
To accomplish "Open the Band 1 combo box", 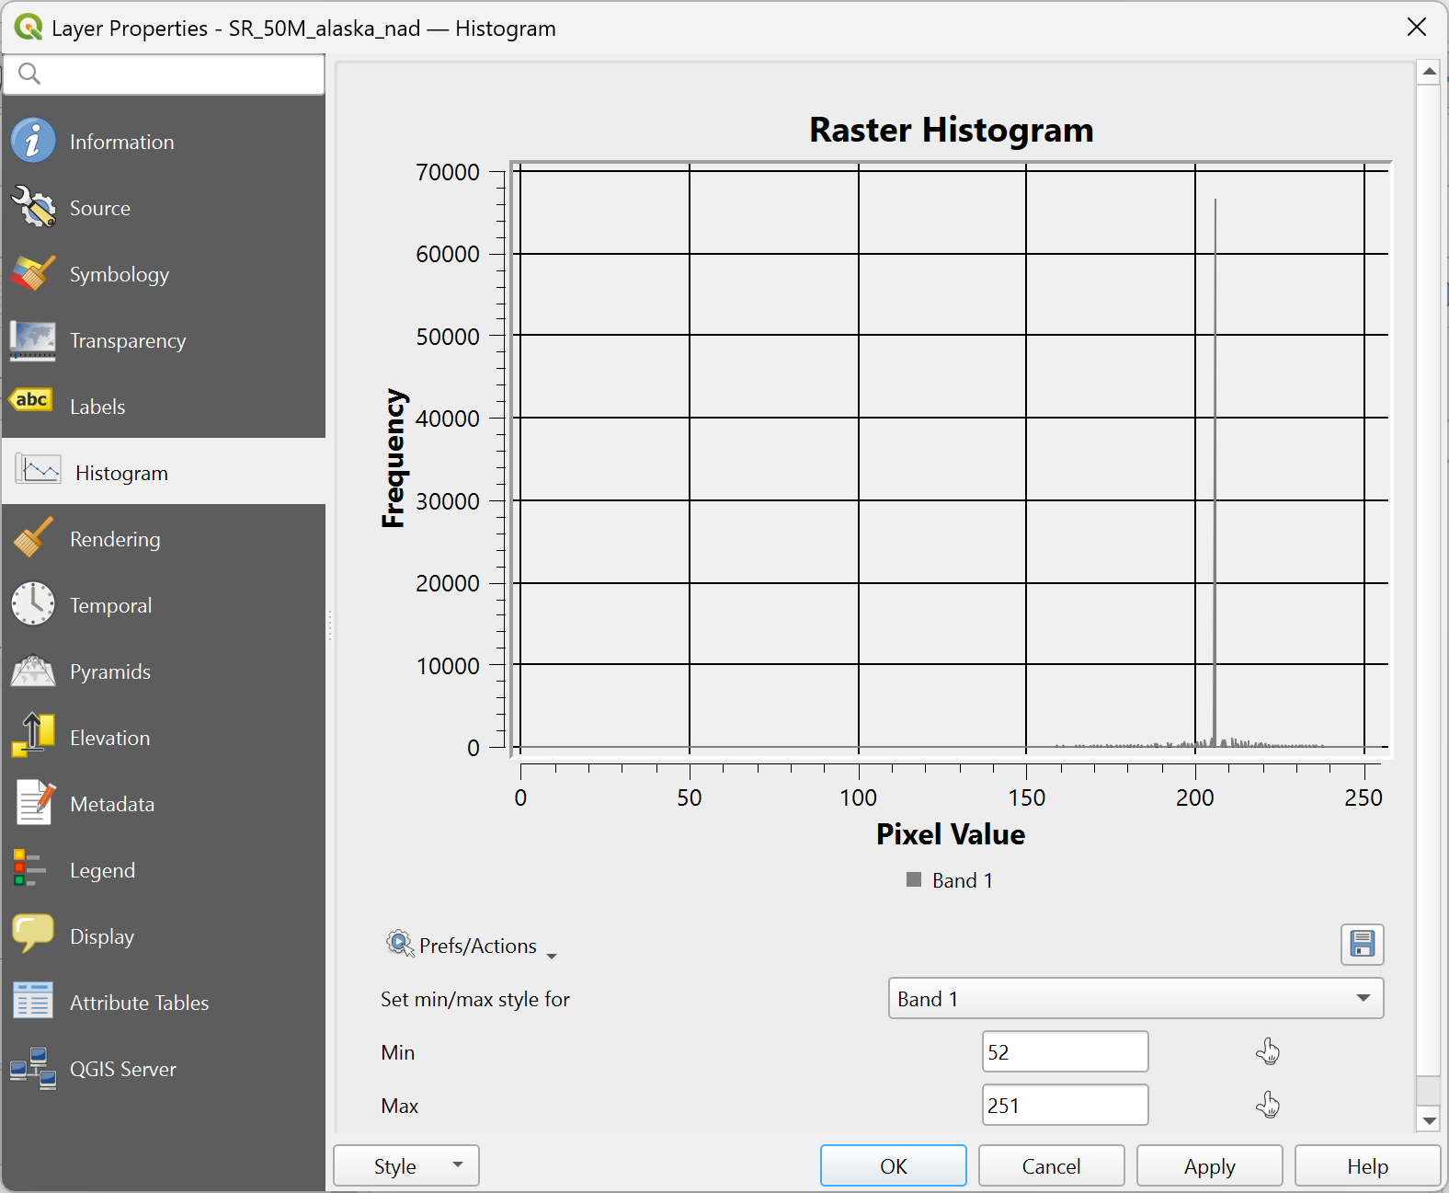I will click(x=1135, y=999).
